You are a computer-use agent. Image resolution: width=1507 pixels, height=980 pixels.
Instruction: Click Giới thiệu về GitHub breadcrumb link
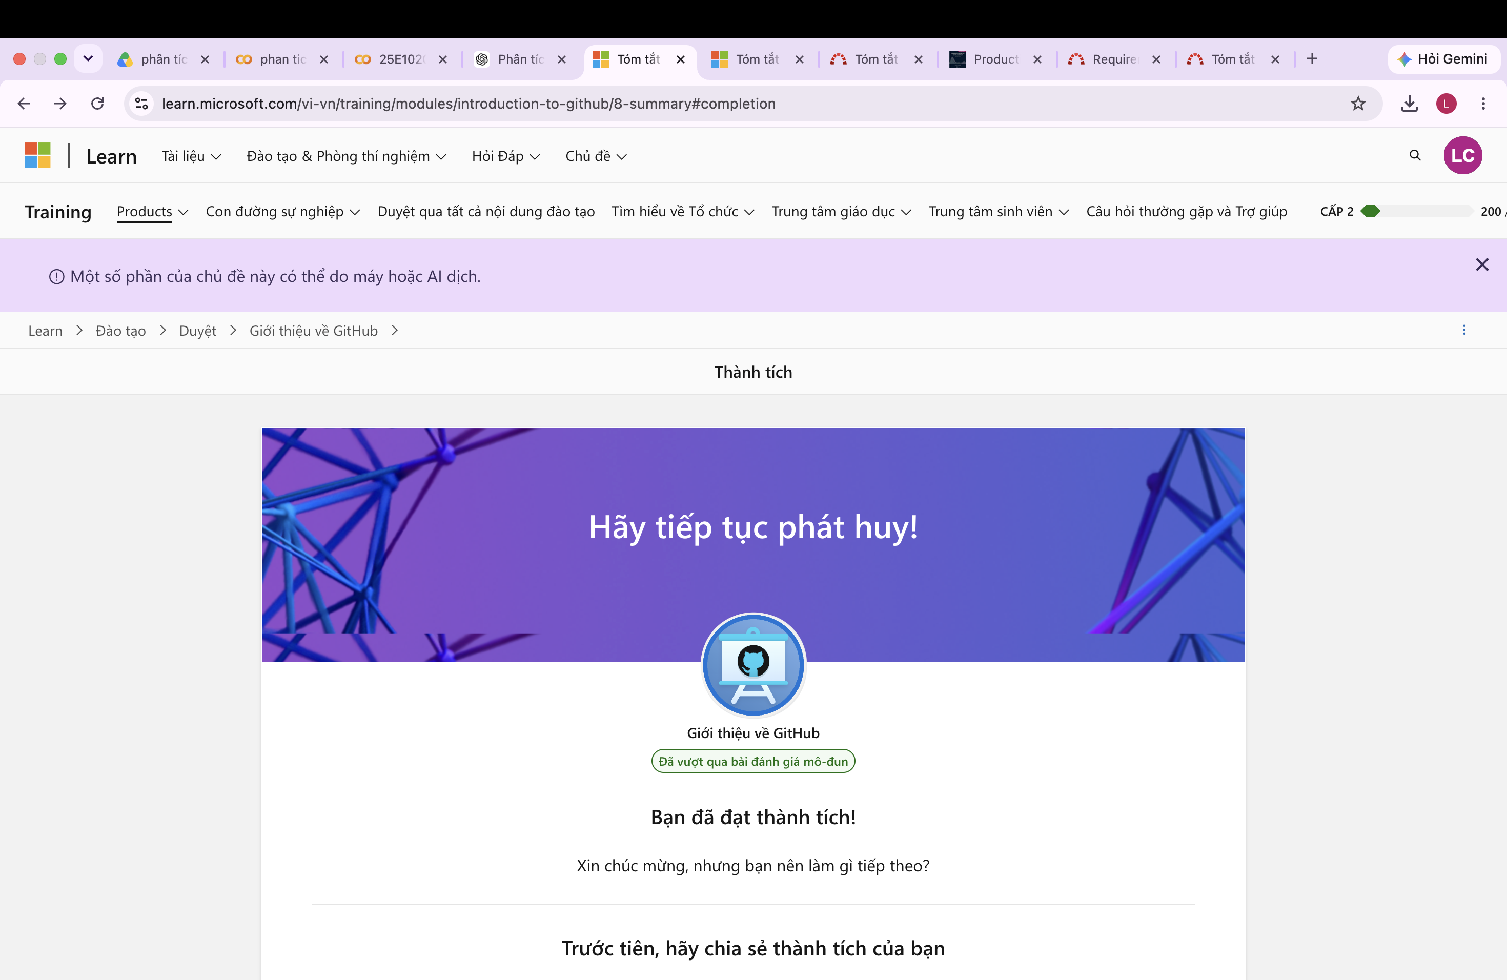[313, 331]
